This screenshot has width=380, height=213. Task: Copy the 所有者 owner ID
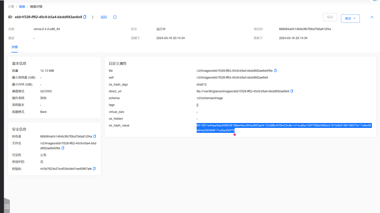click(x=95, y=136)
